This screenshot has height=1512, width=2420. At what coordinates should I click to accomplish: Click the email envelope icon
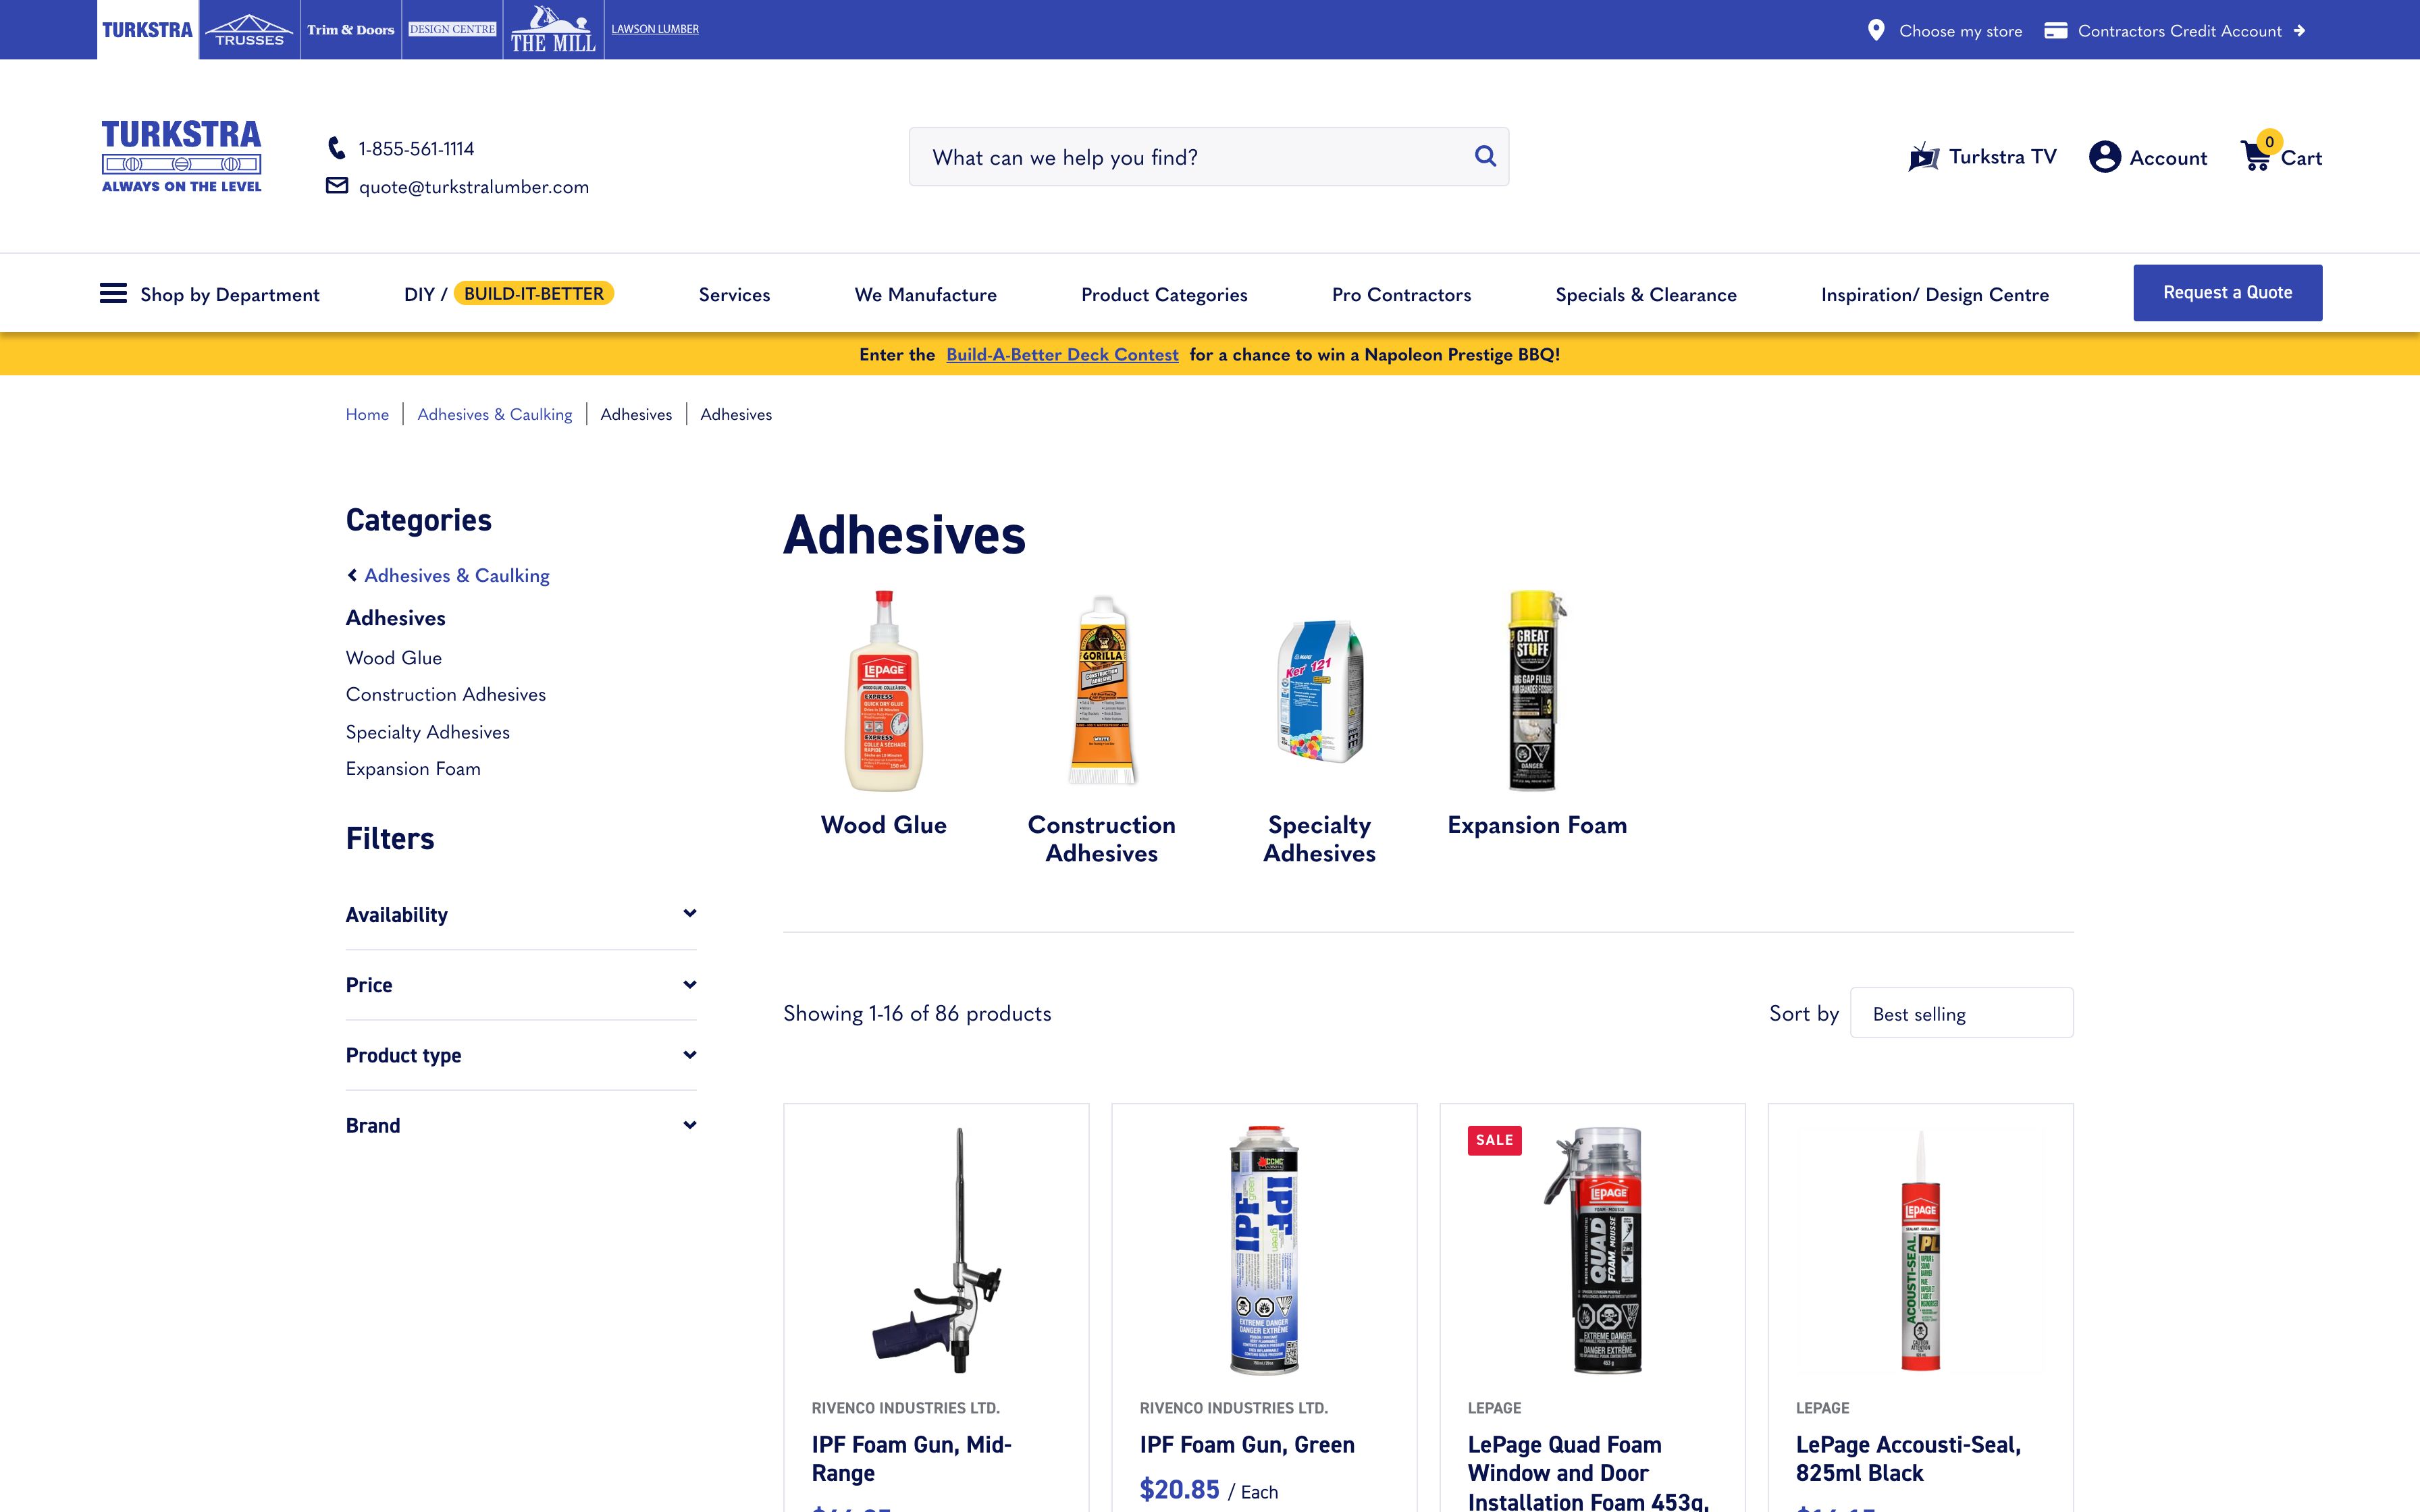click(x=336, y=186)
